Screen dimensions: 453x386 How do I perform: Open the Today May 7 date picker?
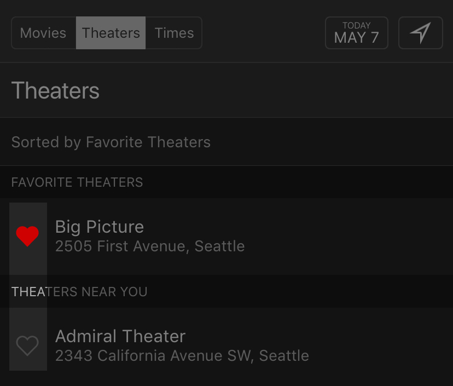356,33
